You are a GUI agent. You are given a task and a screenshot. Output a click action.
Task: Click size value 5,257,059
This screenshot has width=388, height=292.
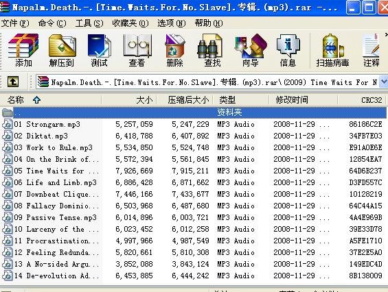tap(134, 124)
